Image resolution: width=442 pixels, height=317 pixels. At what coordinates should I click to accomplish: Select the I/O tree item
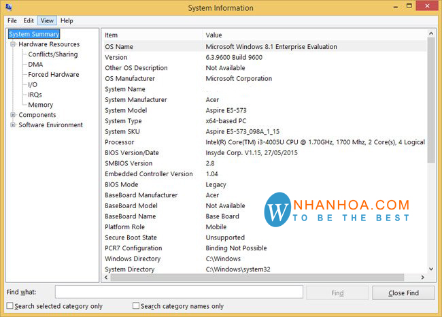[33, 84]
